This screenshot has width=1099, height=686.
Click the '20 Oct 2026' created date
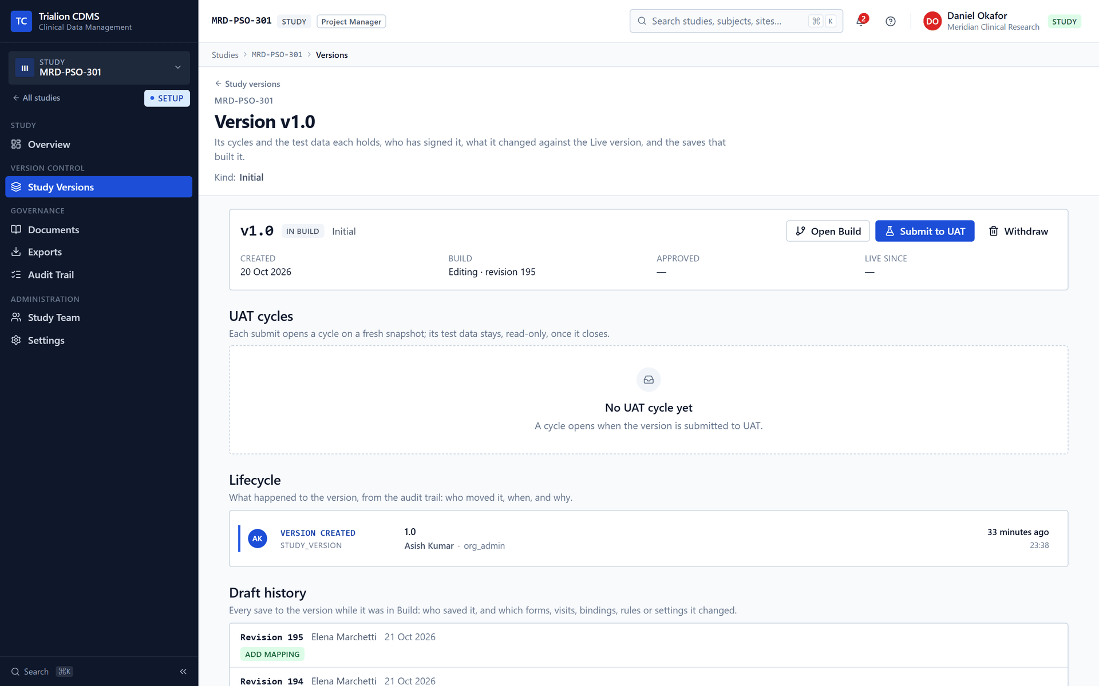pyautogui.click(x=266, y=272)
